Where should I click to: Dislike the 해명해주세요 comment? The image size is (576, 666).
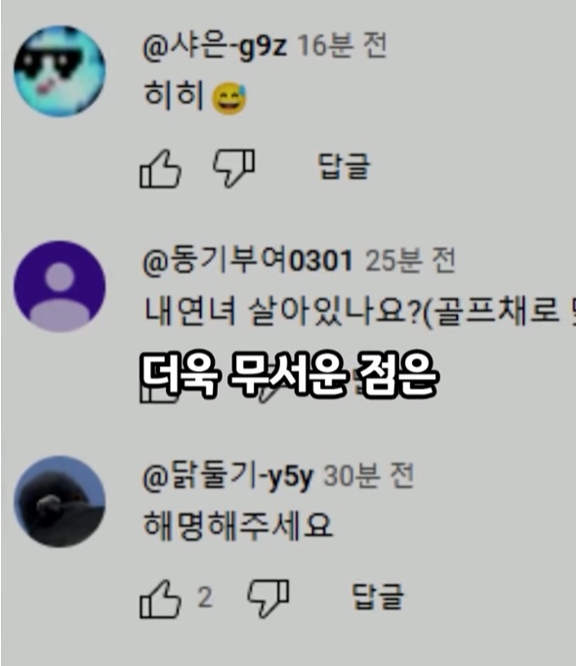pyautogui.click(x=268, y=599)
